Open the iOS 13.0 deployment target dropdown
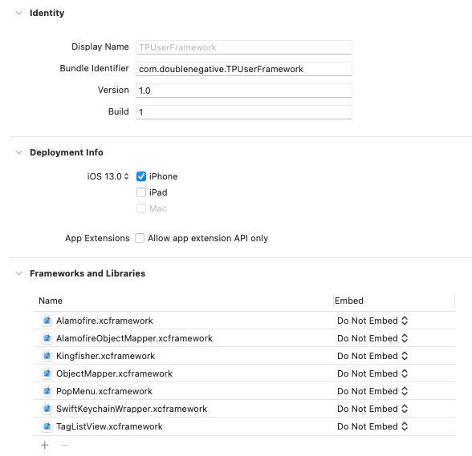 click(x=108, y=176)
